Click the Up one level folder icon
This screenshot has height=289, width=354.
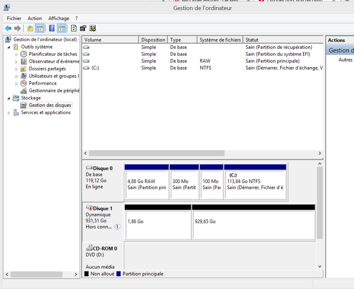30,29
